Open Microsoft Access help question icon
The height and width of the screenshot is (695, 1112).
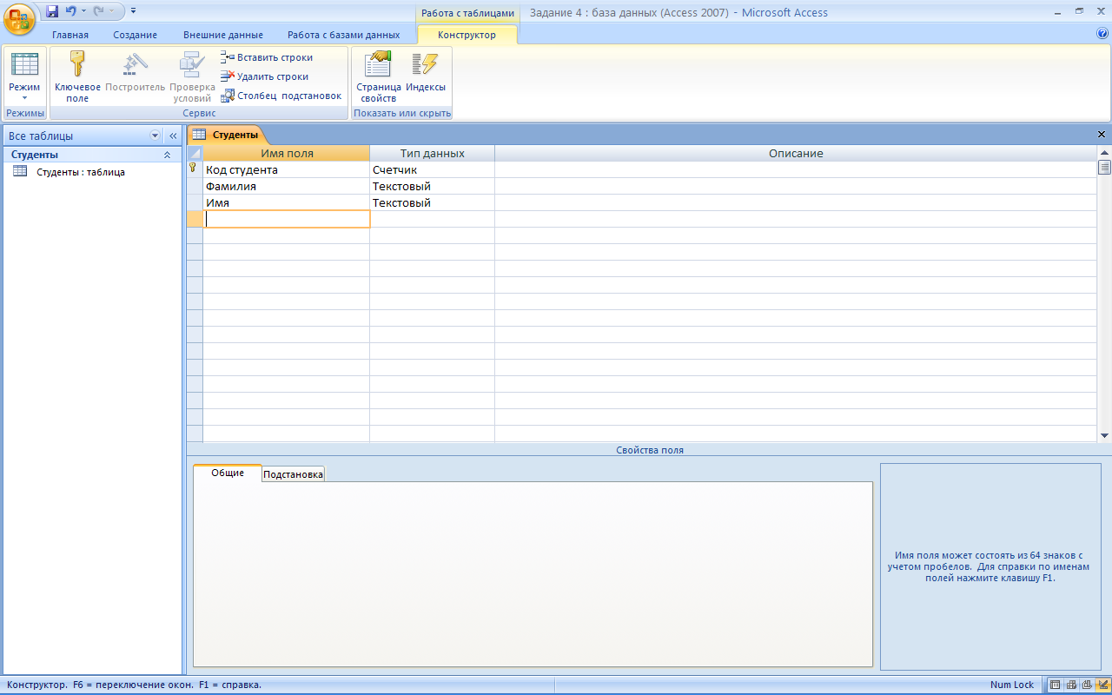pyautogui.click(x=1102, y=34)
